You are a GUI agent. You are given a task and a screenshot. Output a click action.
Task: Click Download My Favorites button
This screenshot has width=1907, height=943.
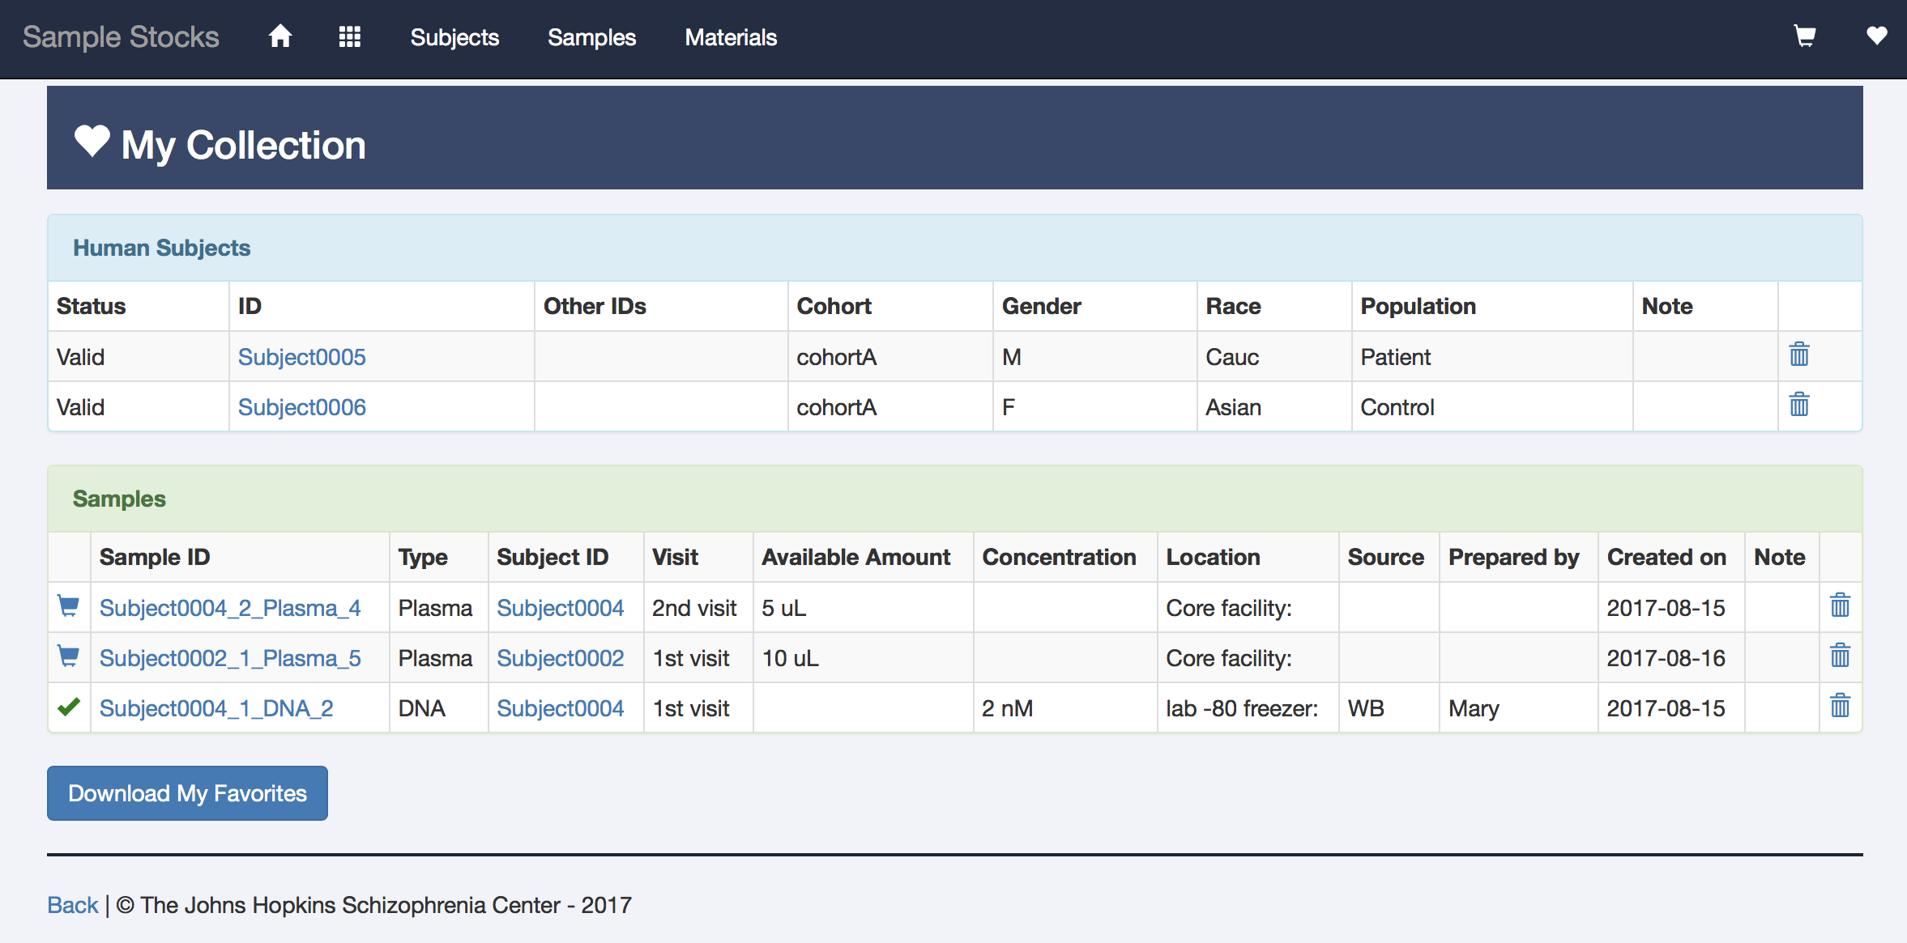pos(187,793)
